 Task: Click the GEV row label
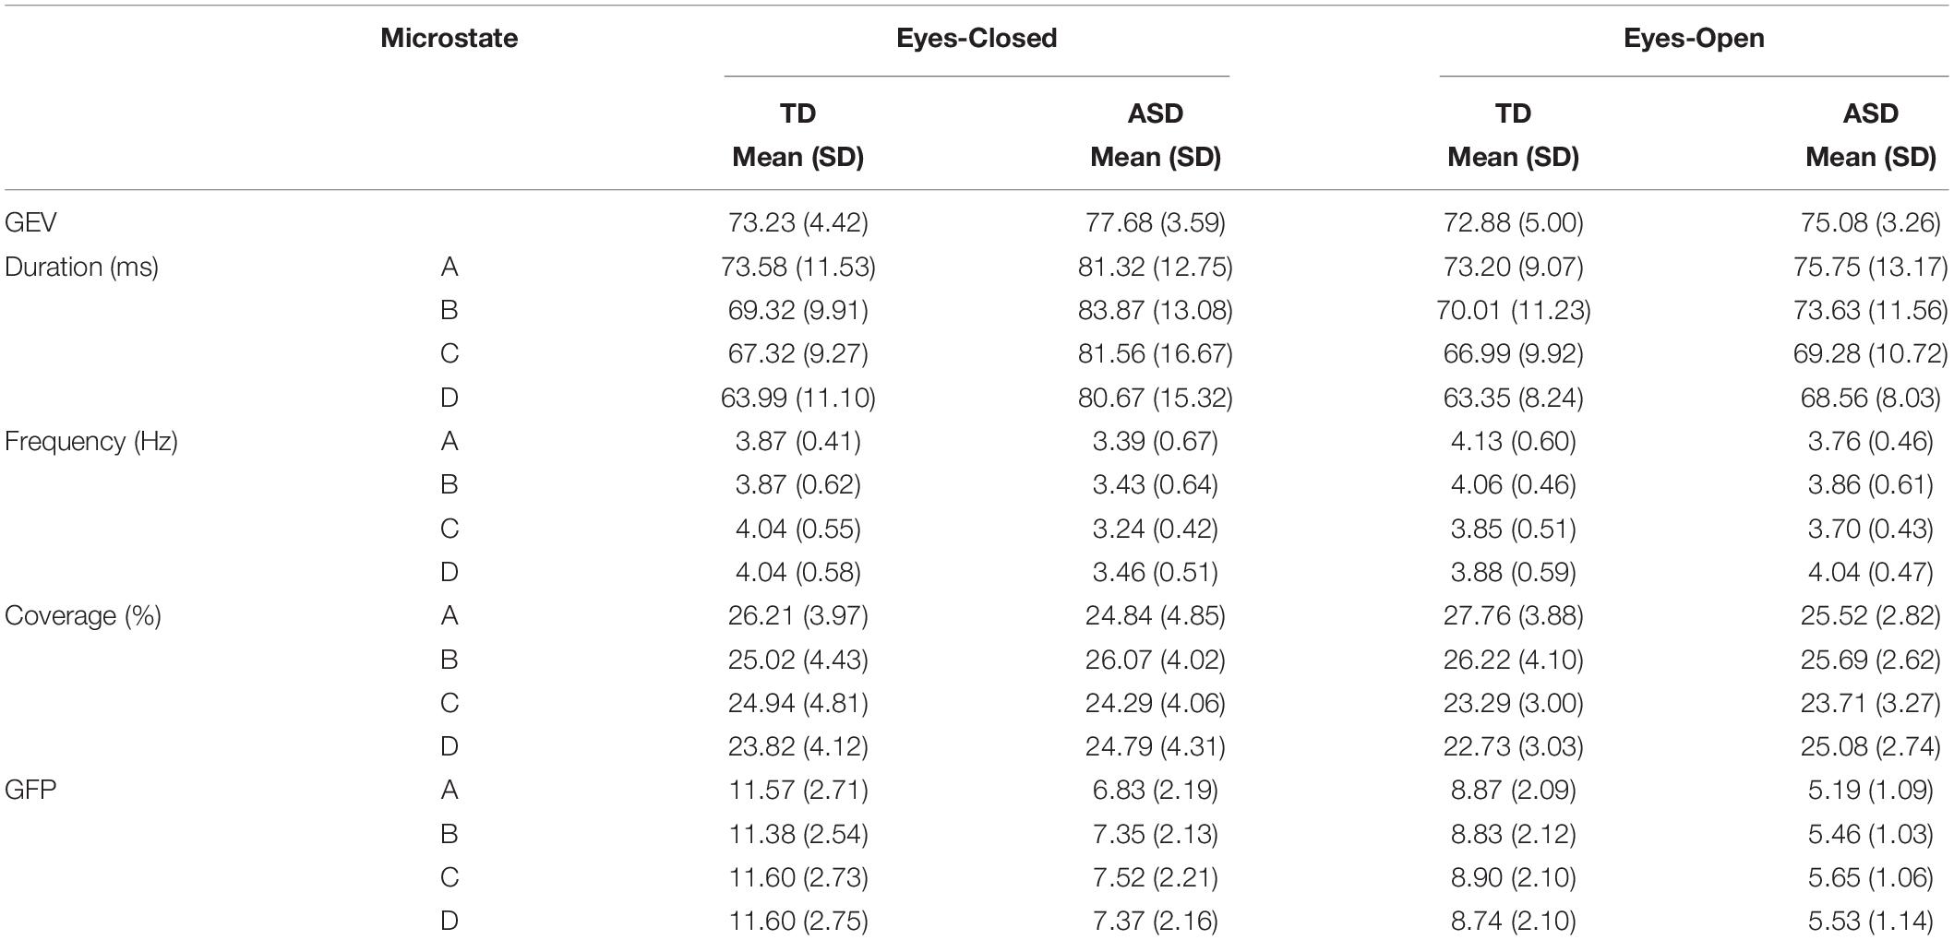pyautogui.click(x=30, y=222)
